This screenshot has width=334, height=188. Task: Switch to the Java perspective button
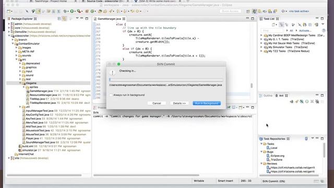click(254, 11)
